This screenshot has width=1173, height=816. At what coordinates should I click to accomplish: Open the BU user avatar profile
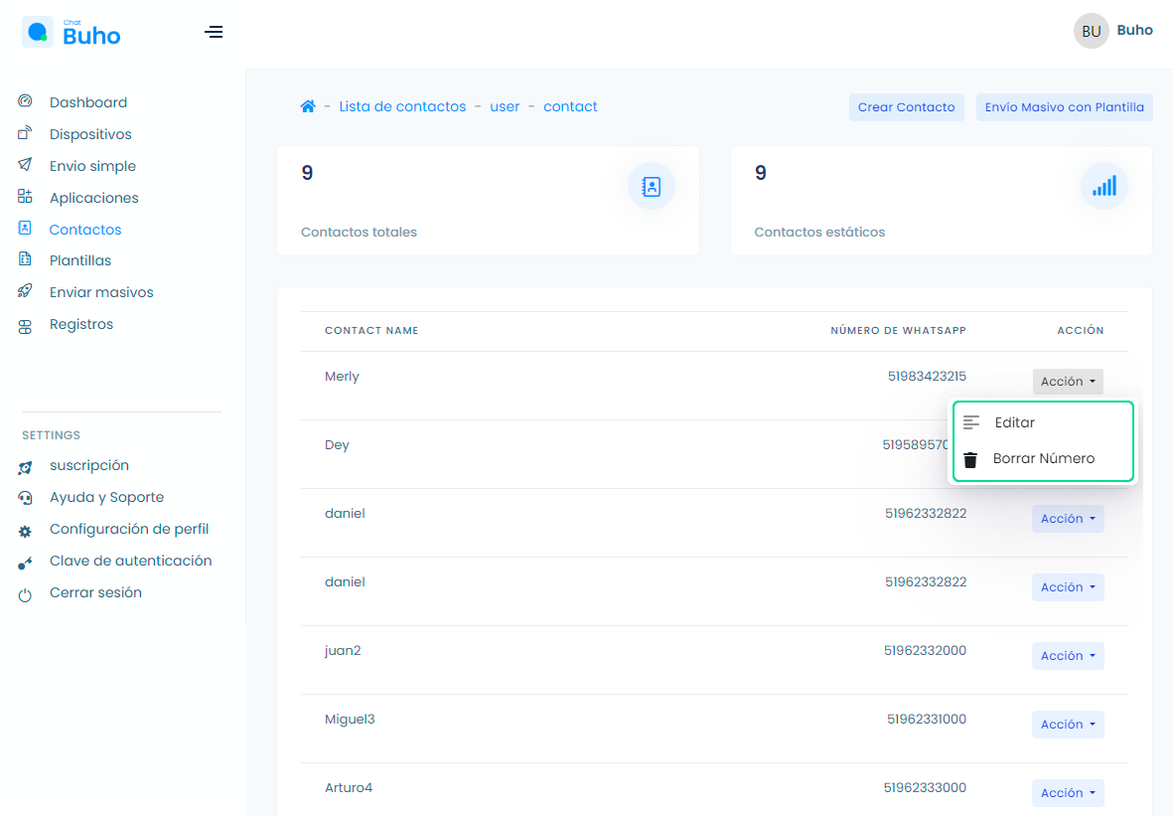click(x=1091, y=31)
